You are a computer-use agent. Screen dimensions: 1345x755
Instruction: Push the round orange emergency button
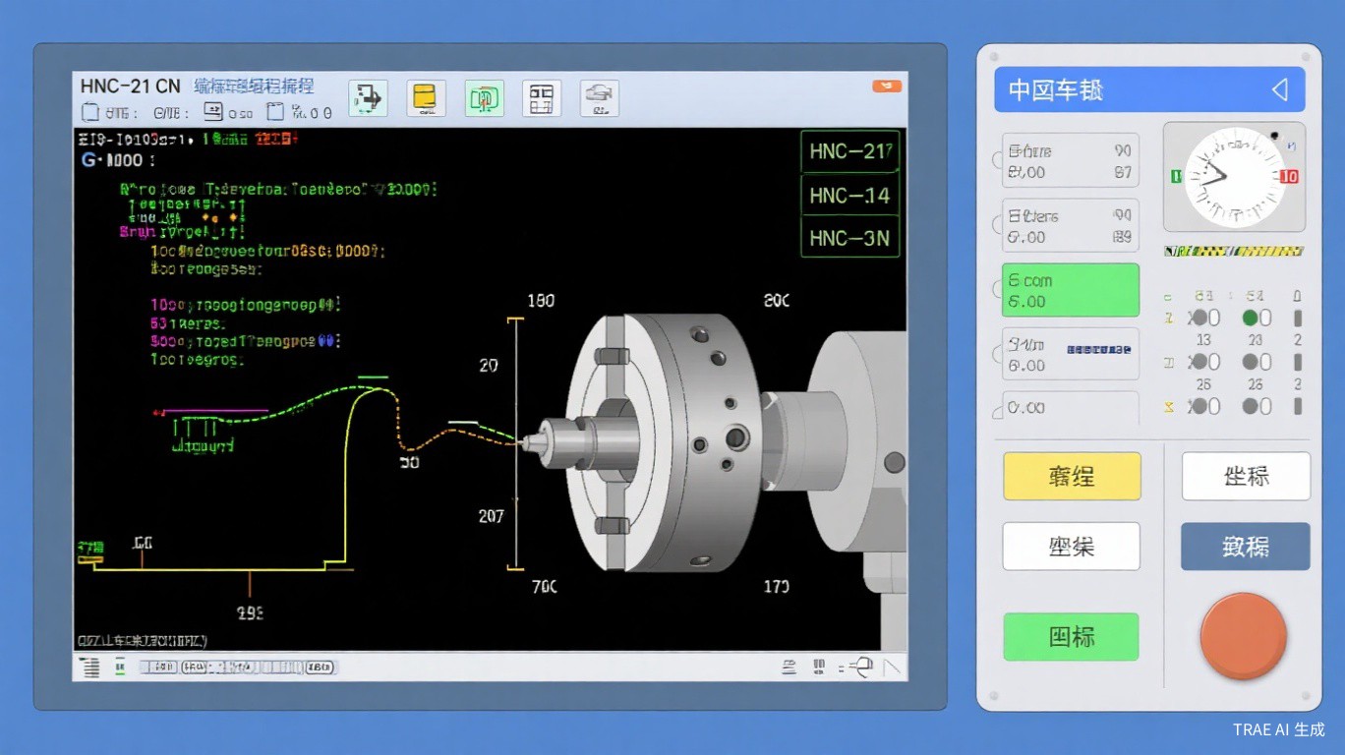click(x=1244, y=636)
